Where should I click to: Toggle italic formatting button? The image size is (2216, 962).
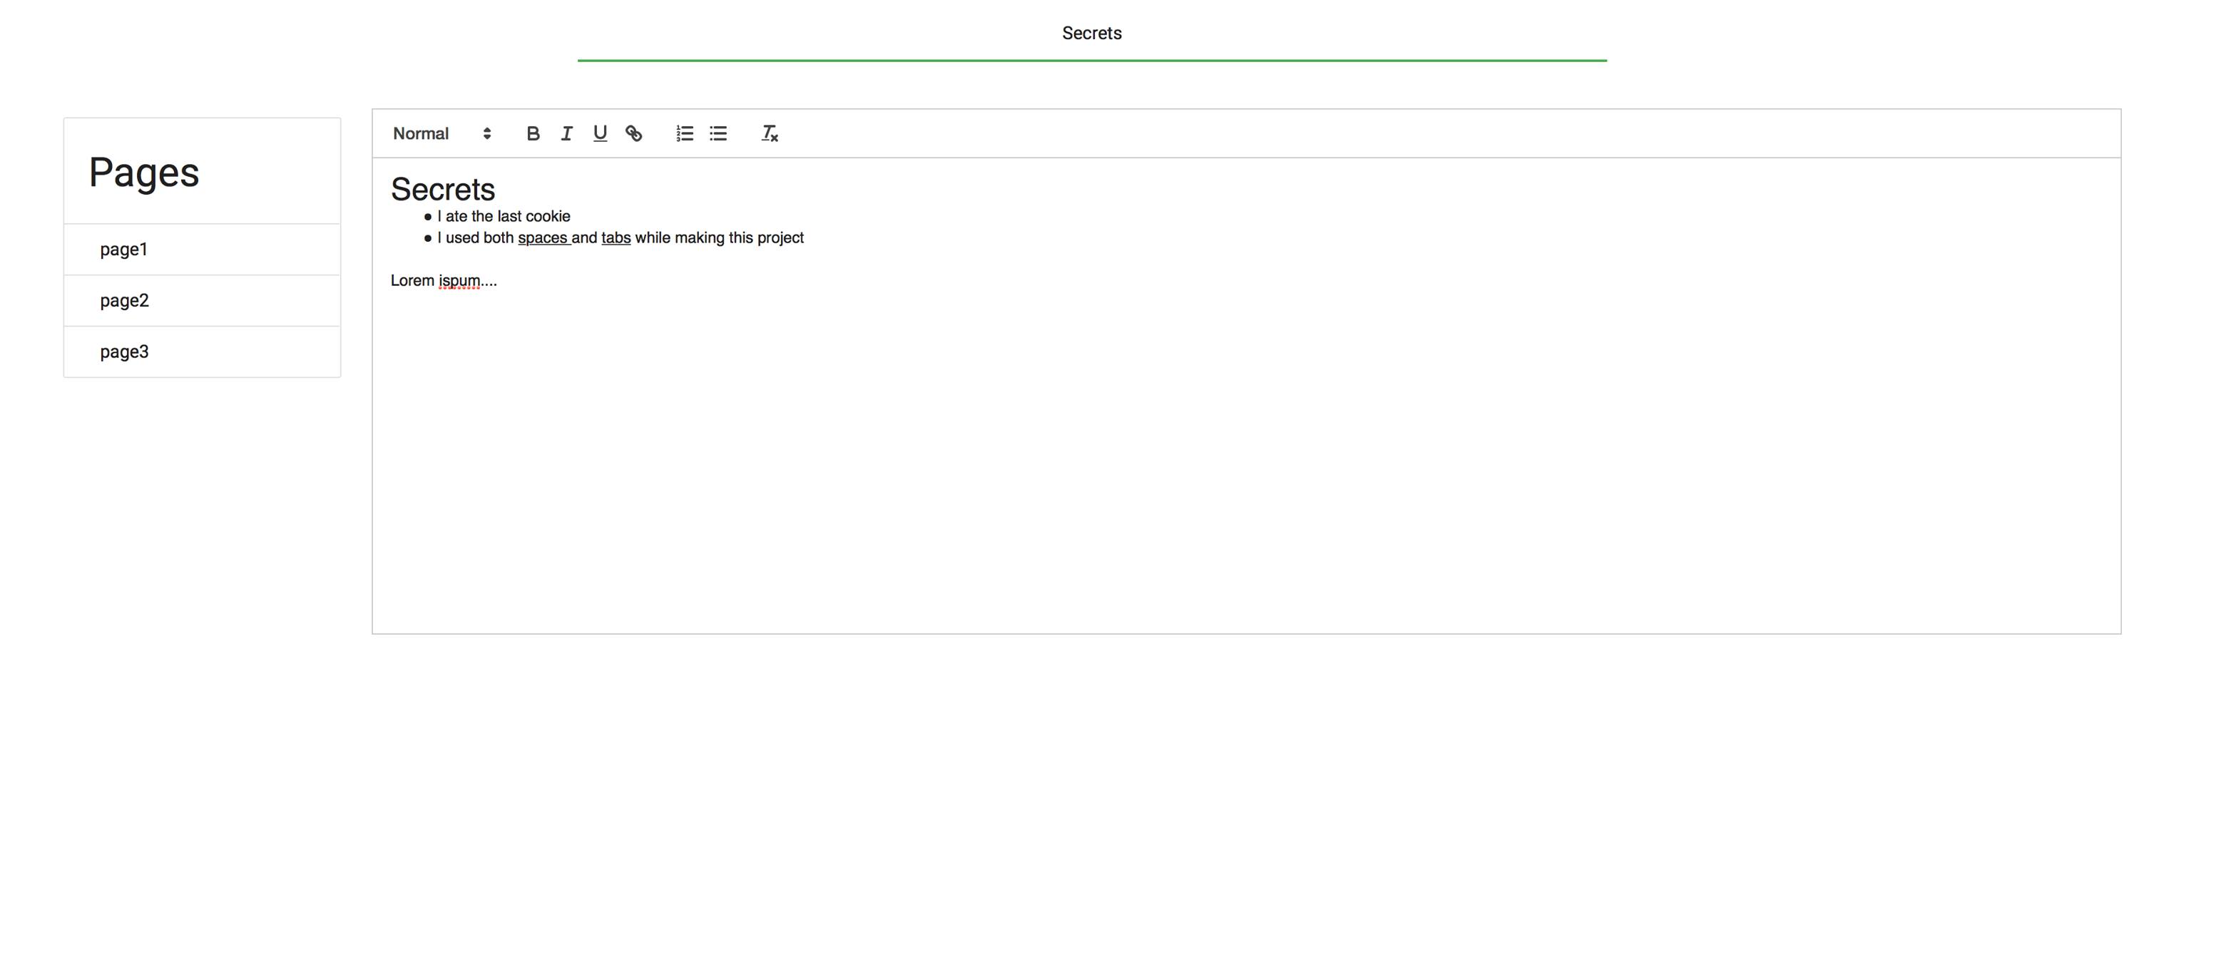click(566, 133)
